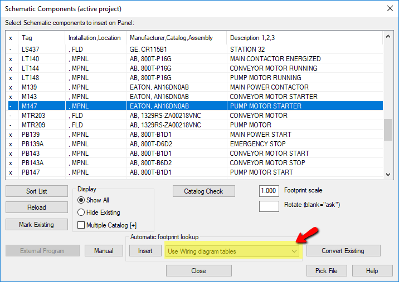
Task: Click the Close button at the bottom
Action: (199, 270)
